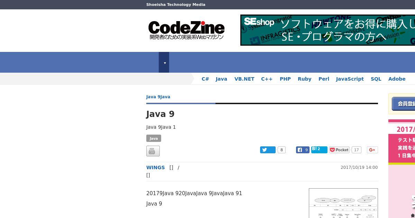Open the VB.NET category link
Screen dimensions: 415x218
coord(245,79)
